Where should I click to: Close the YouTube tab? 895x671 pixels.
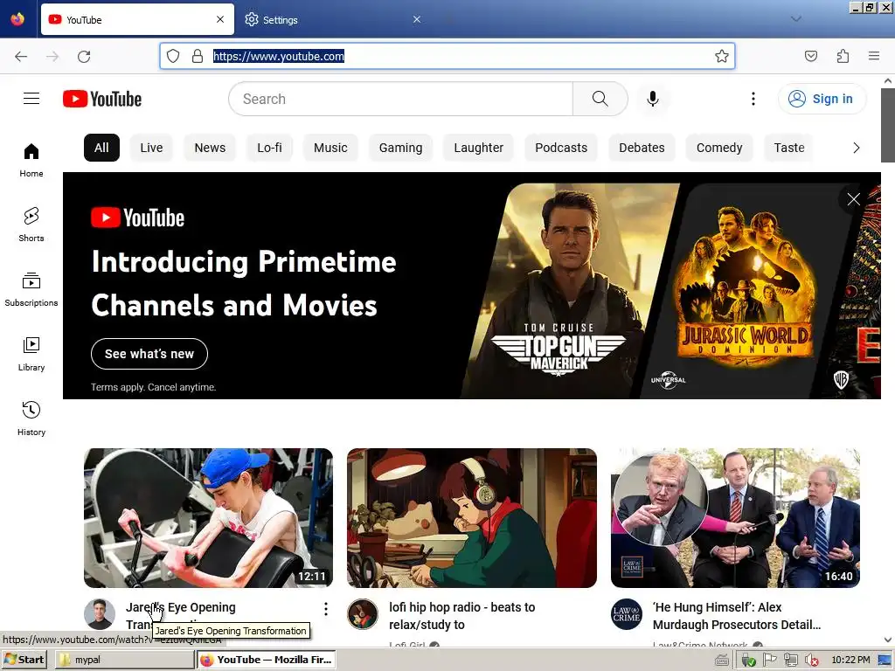[x=220, y=19]
